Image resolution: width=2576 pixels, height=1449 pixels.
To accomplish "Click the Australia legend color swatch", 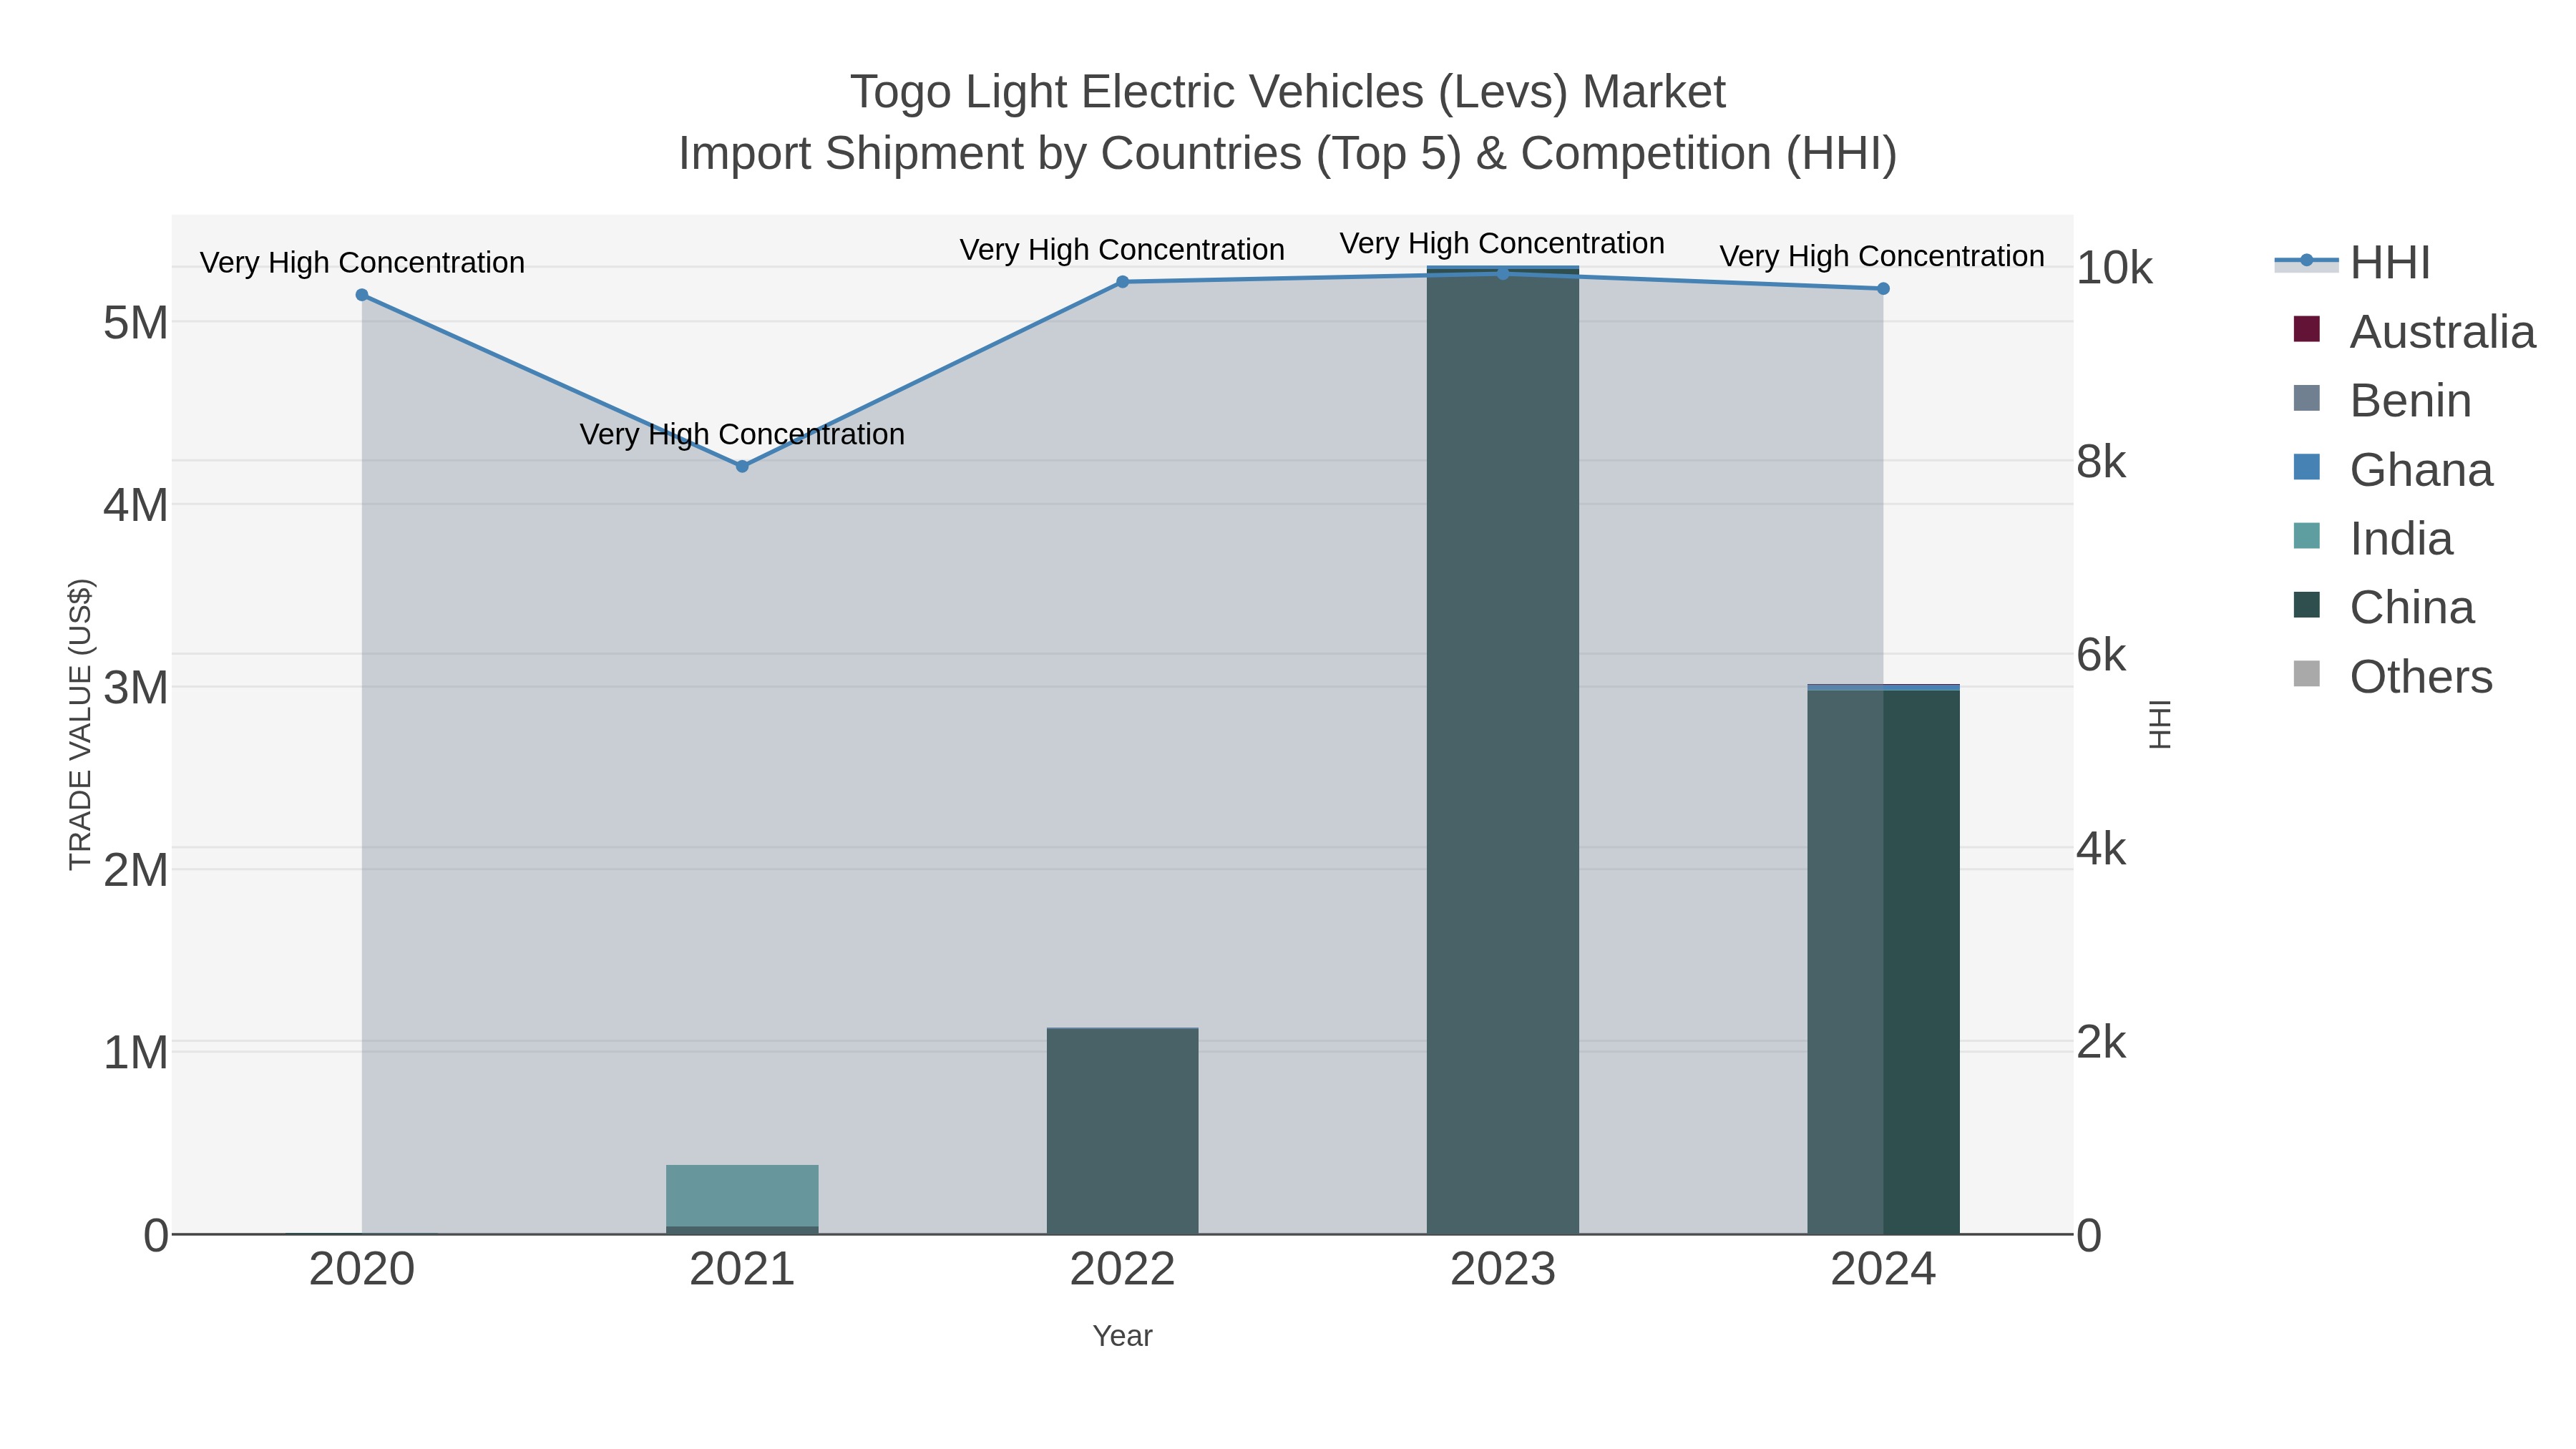I will click(x=2306, y=329).
